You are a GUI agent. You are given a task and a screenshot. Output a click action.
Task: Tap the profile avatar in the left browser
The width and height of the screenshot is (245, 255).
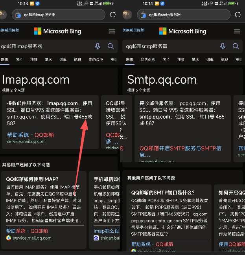point(3,15)
